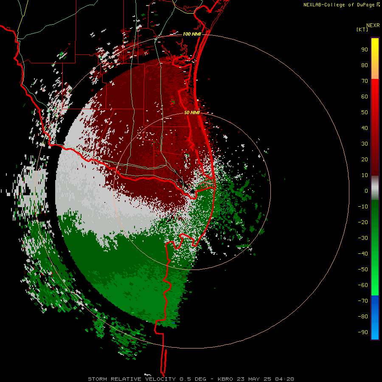Image resolution: width=382 pixels, height=382 pixels.
Task: Click the -20 value on velocity scale
Action: tap(363, 222)
